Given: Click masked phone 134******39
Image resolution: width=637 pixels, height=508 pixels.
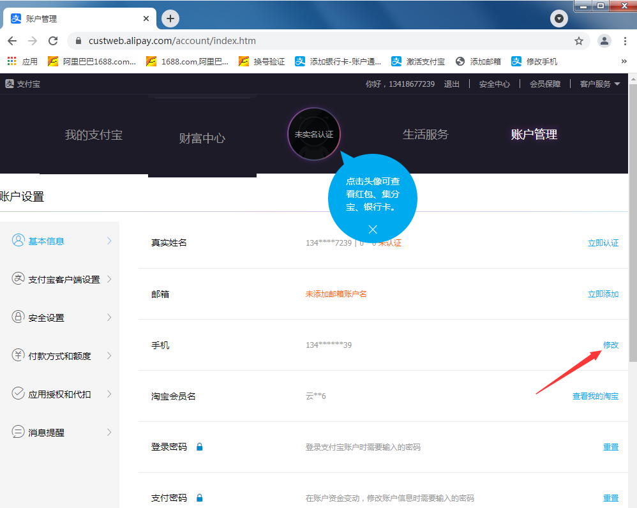Looking at the screenshot, I should (329, 345).
